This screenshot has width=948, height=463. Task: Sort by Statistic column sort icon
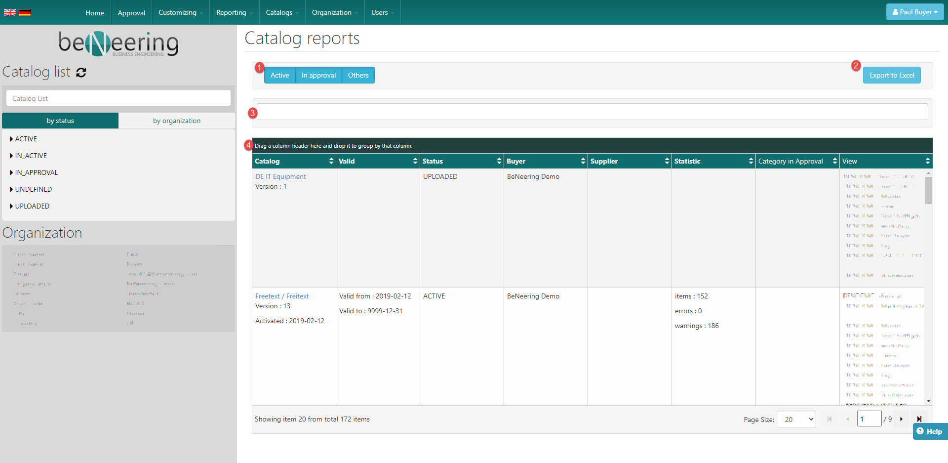point(751,161)
